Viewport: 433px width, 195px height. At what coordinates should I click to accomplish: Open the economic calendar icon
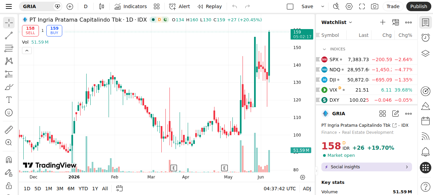426,121
